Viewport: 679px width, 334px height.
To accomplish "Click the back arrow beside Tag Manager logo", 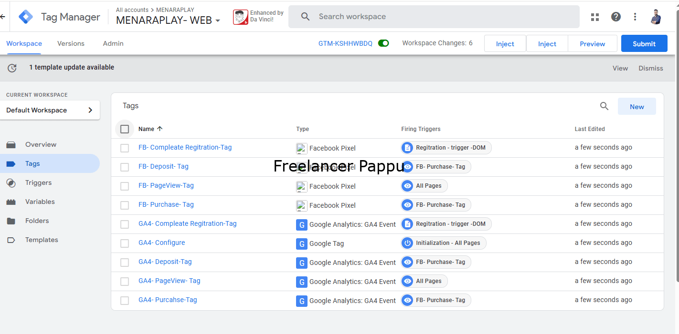I will pyautogui.click(x=2, y=17).
